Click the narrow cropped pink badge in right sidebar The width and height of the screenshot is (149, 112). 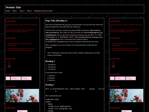(x=112, y=78)
